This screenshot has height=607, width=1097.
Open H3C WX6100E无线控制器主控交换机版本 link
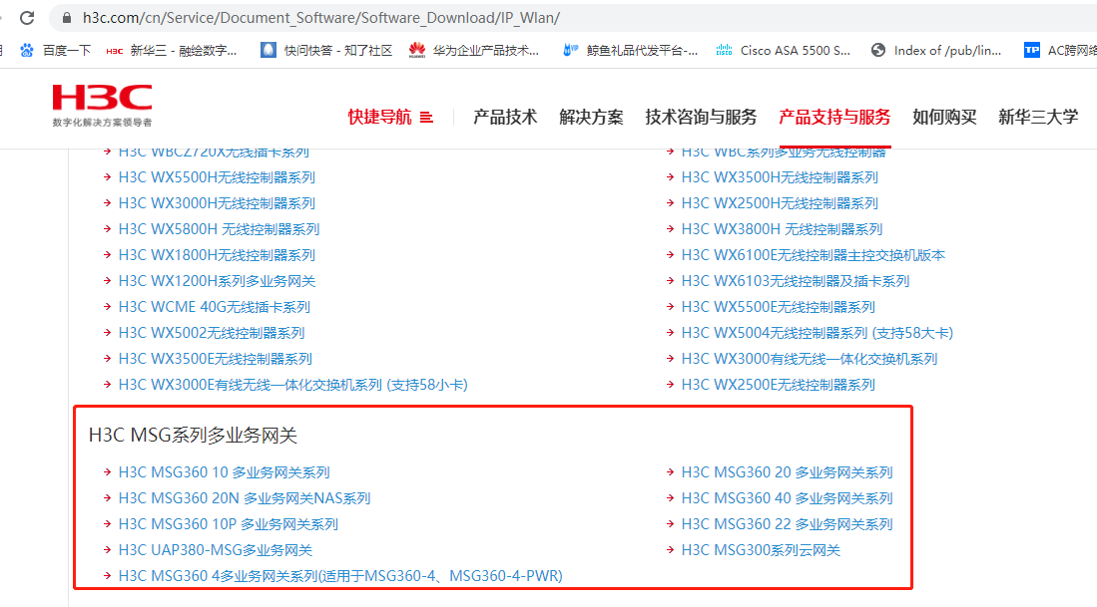coord(814,255)
